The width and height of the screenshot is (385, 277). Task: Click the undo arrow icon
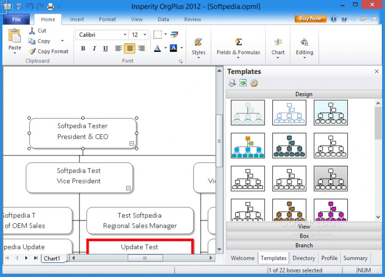point(29,7)
